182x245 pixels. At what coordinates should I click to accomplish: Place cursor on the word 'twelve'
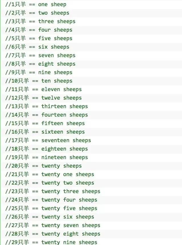click(51, 98)
